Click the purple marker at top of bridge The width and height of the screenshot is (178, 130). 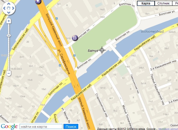point(38,2)
